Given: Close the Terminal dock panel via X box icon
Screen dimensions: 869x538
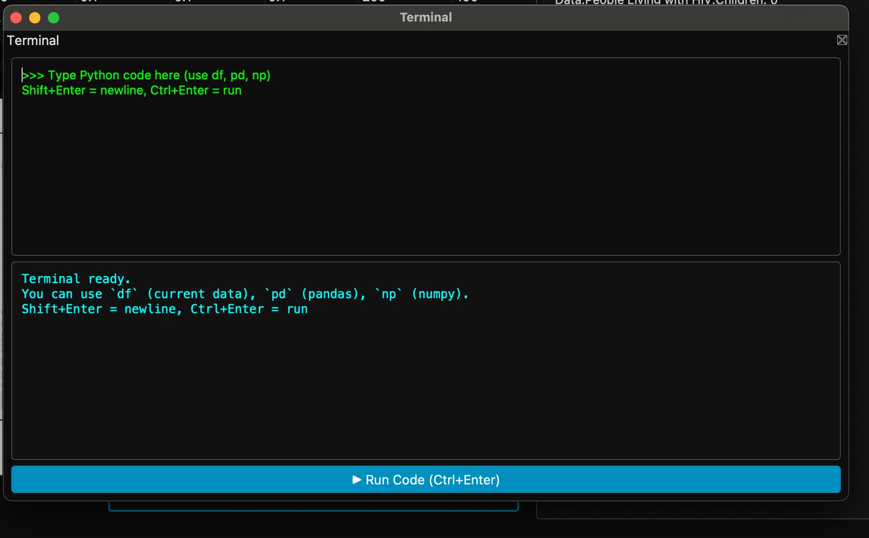Looking at the screenshot, I should [x=842, y=40].
